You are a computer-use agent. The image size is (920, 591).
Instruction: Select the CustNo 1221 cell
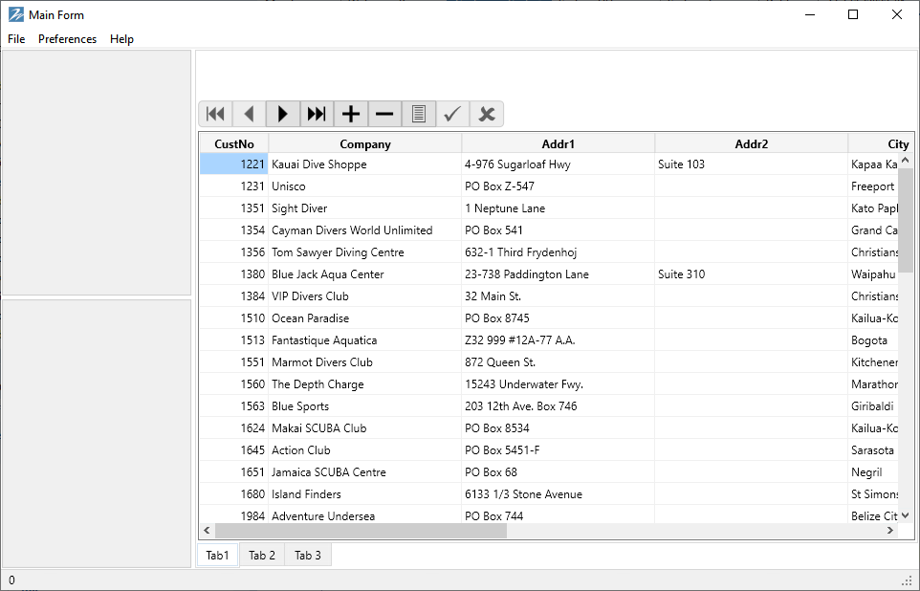(x=234, y=164)
